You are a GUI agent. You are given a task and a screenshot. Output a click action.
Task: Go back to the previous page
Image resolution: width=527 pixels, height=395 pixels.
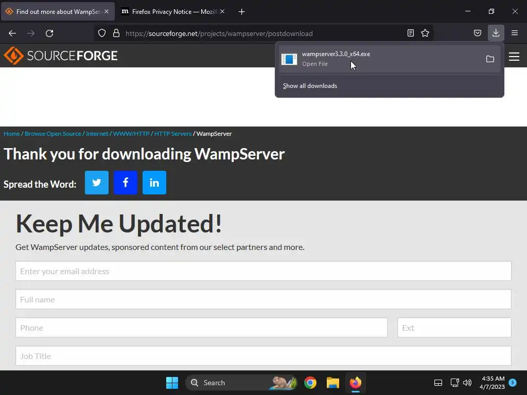tap(12, 33)
